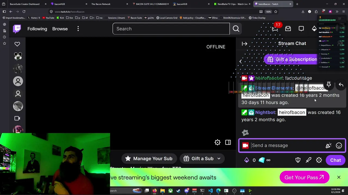The image size is (348, 195).
Task: Reload the current page
Action: (x=24, y=12)
